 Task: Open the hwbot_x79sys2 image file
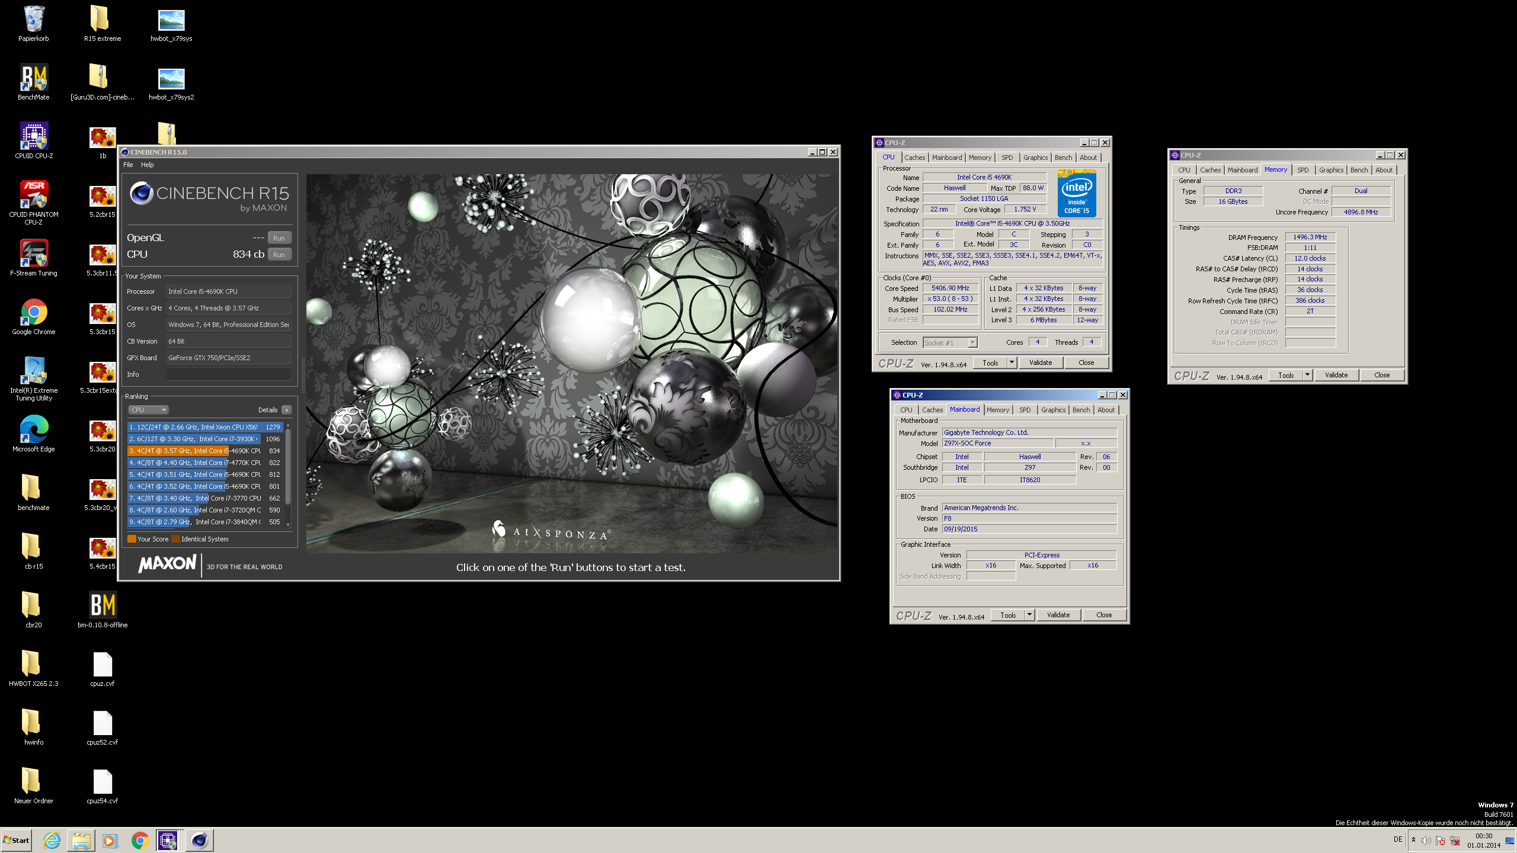(x=171, y=82)
